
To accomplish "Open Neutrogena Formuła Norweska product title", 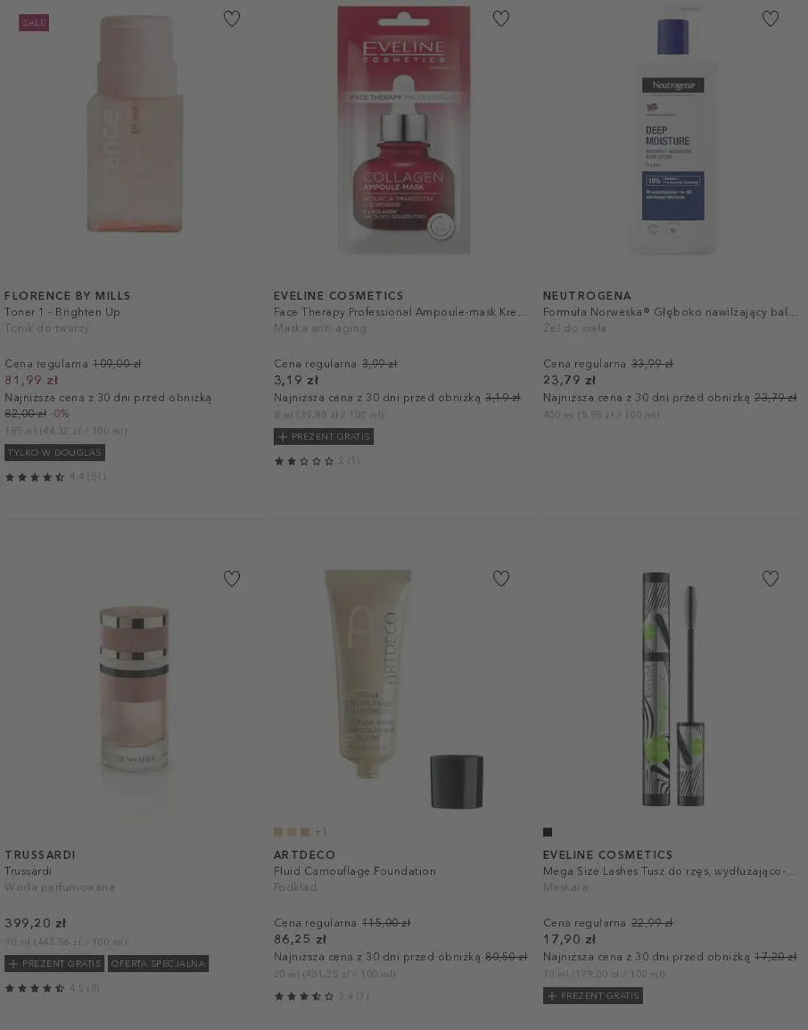I will tap(670, 311).
